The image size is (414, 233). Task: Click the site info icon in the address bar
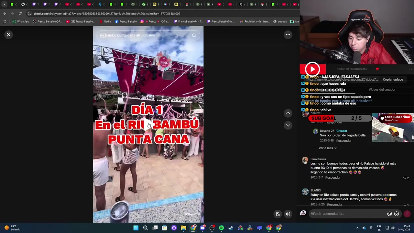coord(29,14)
